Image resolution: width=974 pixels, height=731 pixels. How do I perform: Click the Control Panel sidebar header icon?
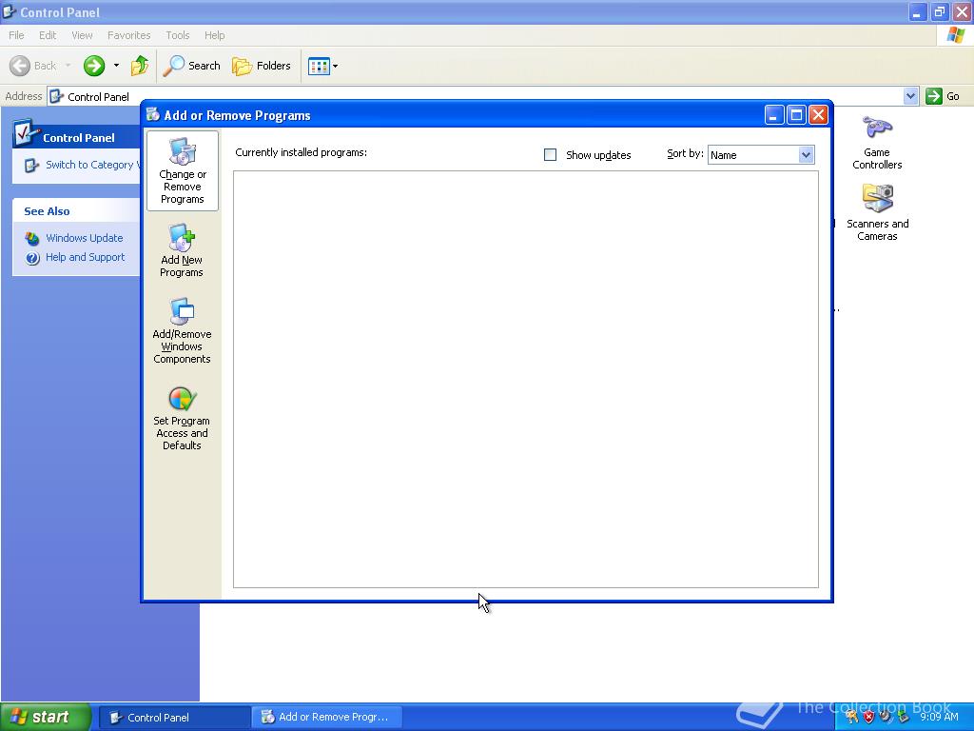tap(25, 132)
